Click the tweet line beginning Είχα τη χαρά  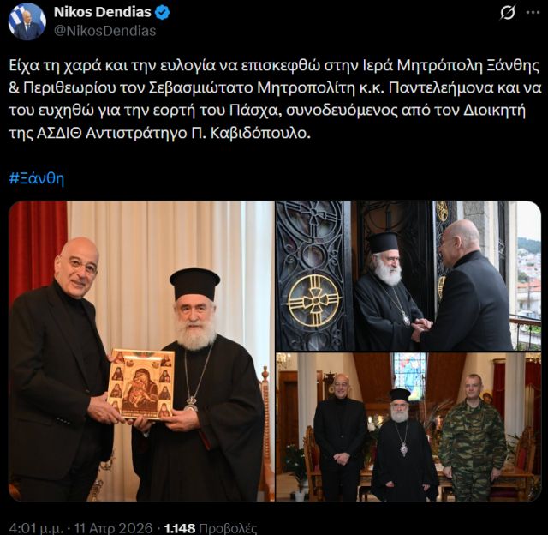(x=274, y=65)
